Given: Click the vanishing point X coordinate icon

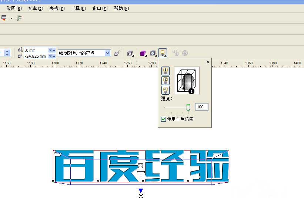Looking at the screenshot, I should pos(20,50).
